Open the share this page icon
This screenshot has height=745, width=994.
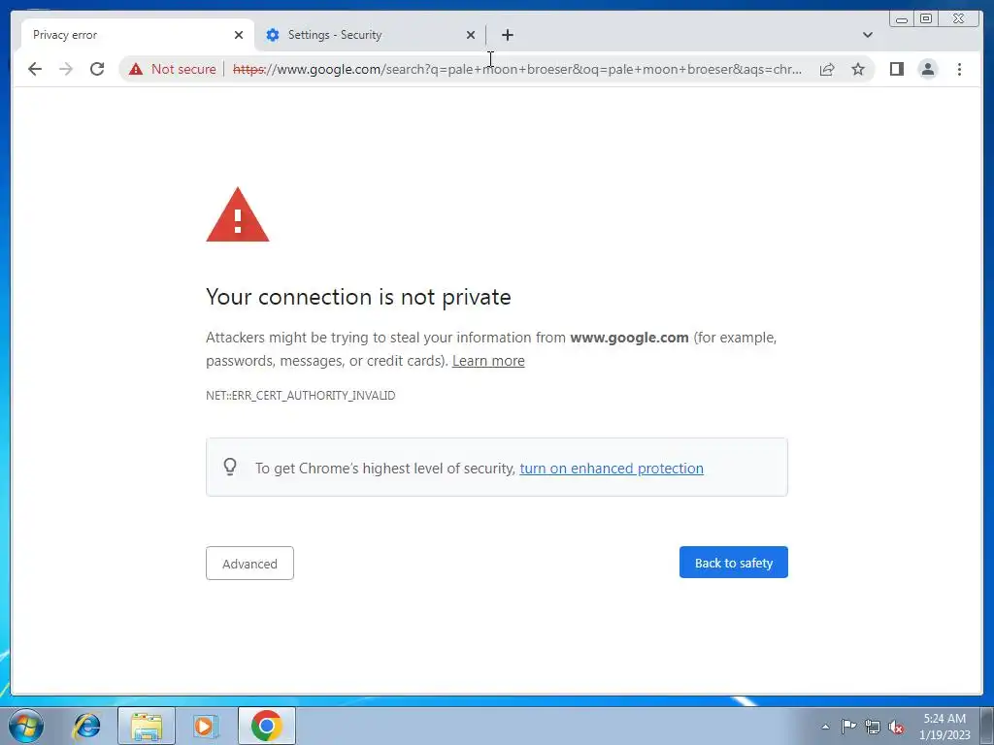(x=827, y=69)
